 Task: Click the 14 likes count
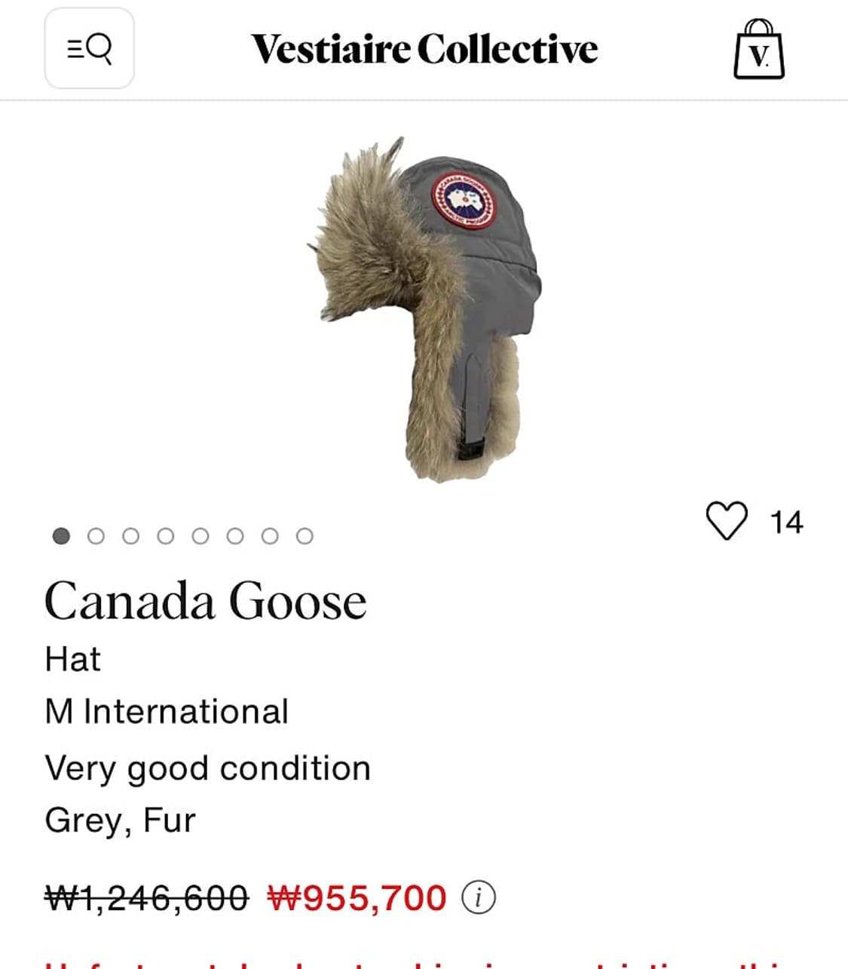coord(786,523)
